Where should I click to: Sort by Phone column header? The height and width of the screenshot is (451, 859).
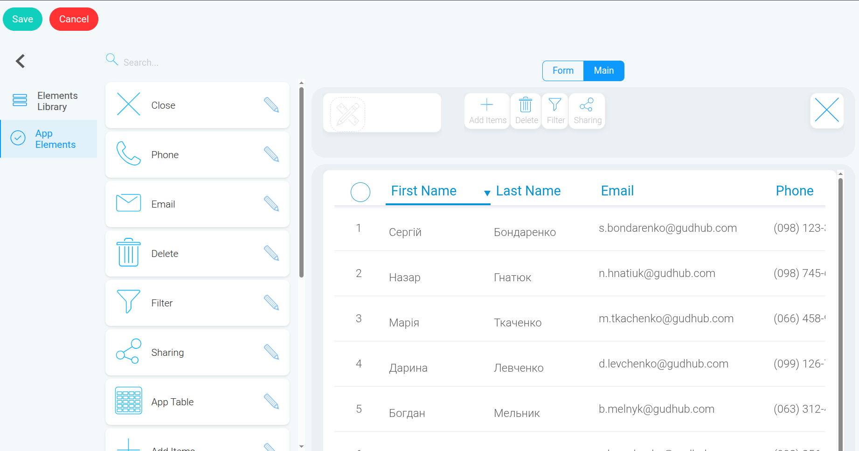[x=794, y=191]
